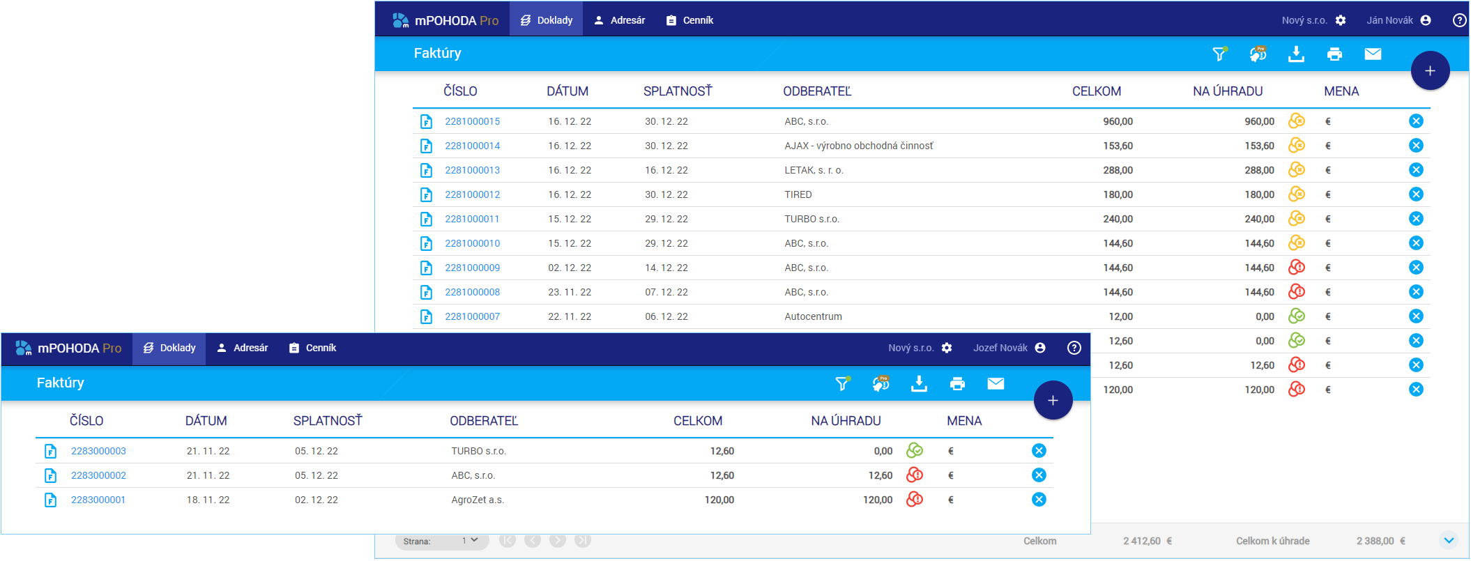Add new invoice with plus button in back window
Image resolution: width=1471 pixels, height=561 pixels.
pyautogui.click(x=1430, y=70)
